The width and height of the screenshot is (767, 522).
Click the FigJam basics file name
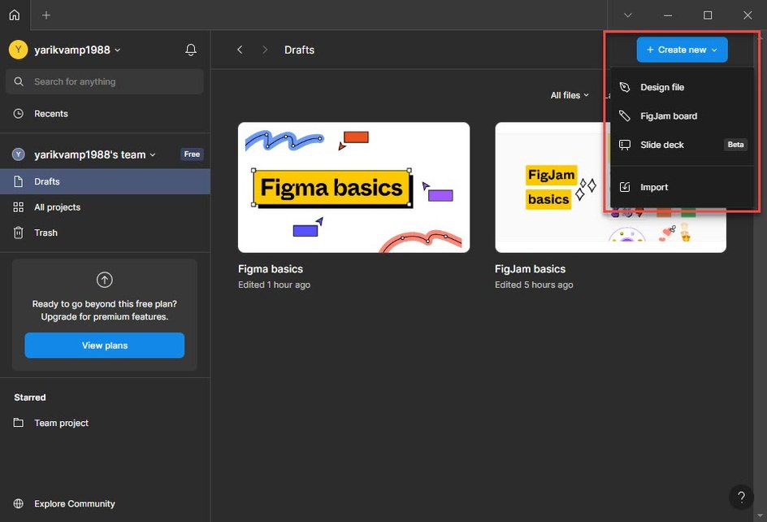pos(530,269)
